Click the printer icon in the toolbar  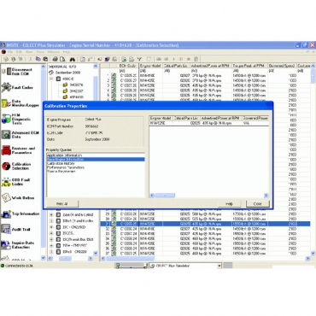[x=56, y=59]
